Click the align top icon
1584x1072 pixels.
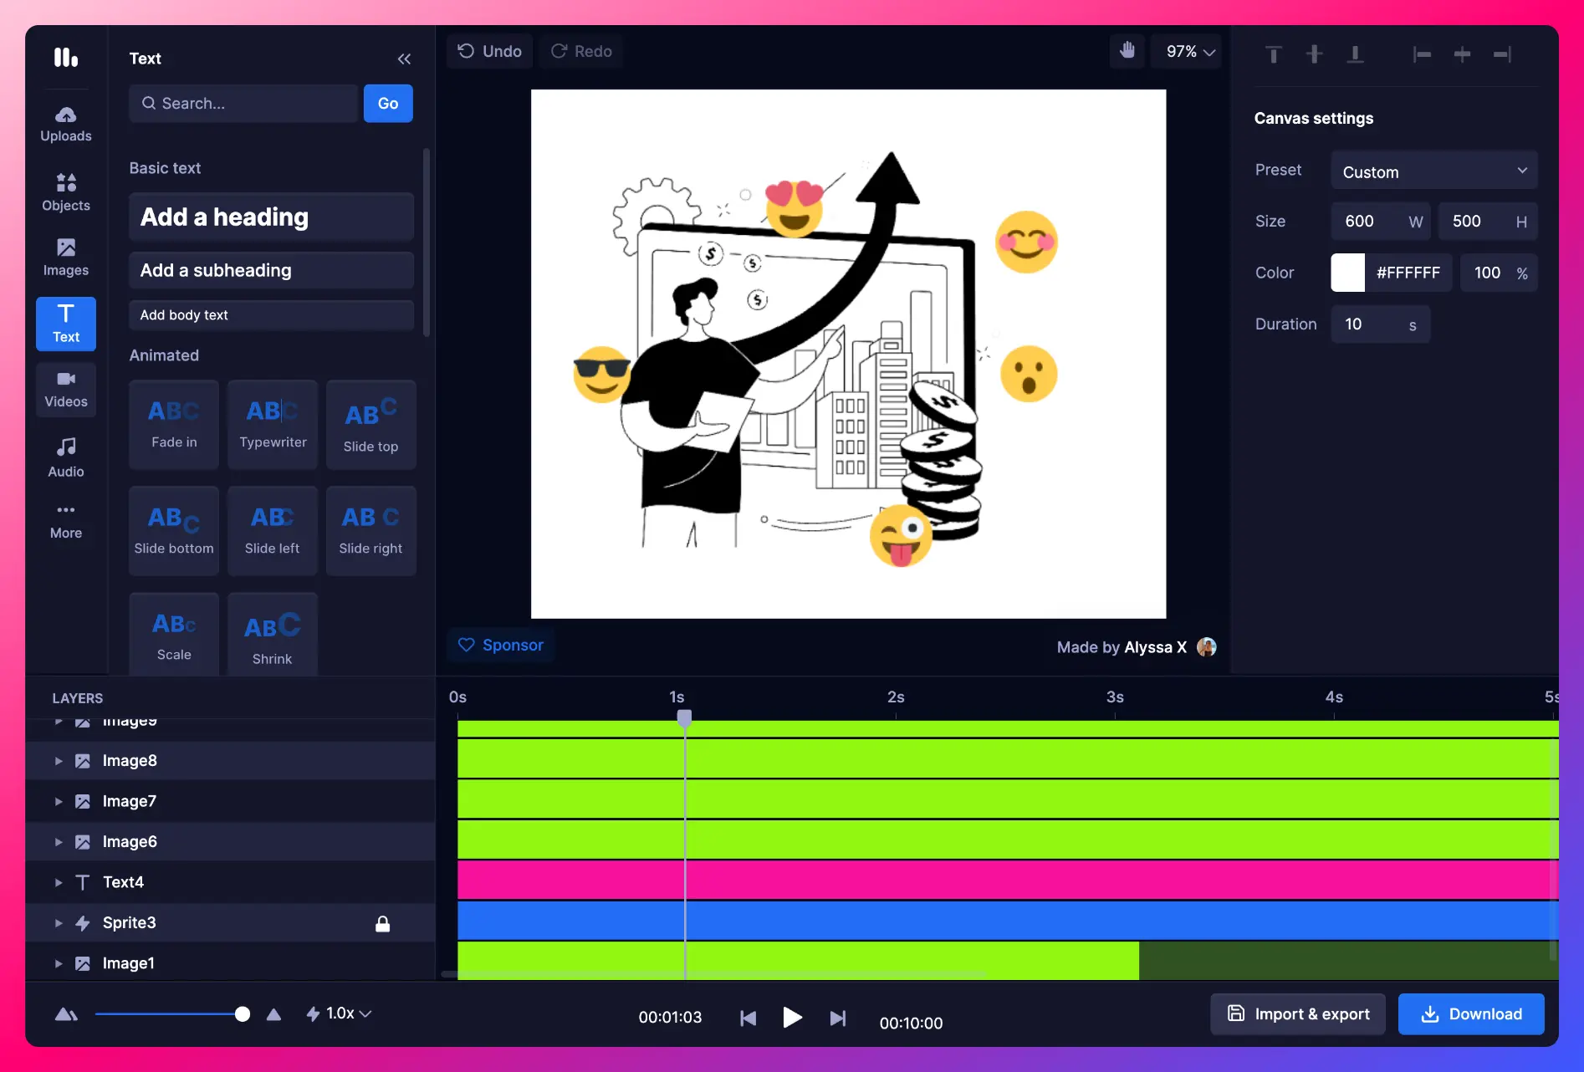point(1274,54)
